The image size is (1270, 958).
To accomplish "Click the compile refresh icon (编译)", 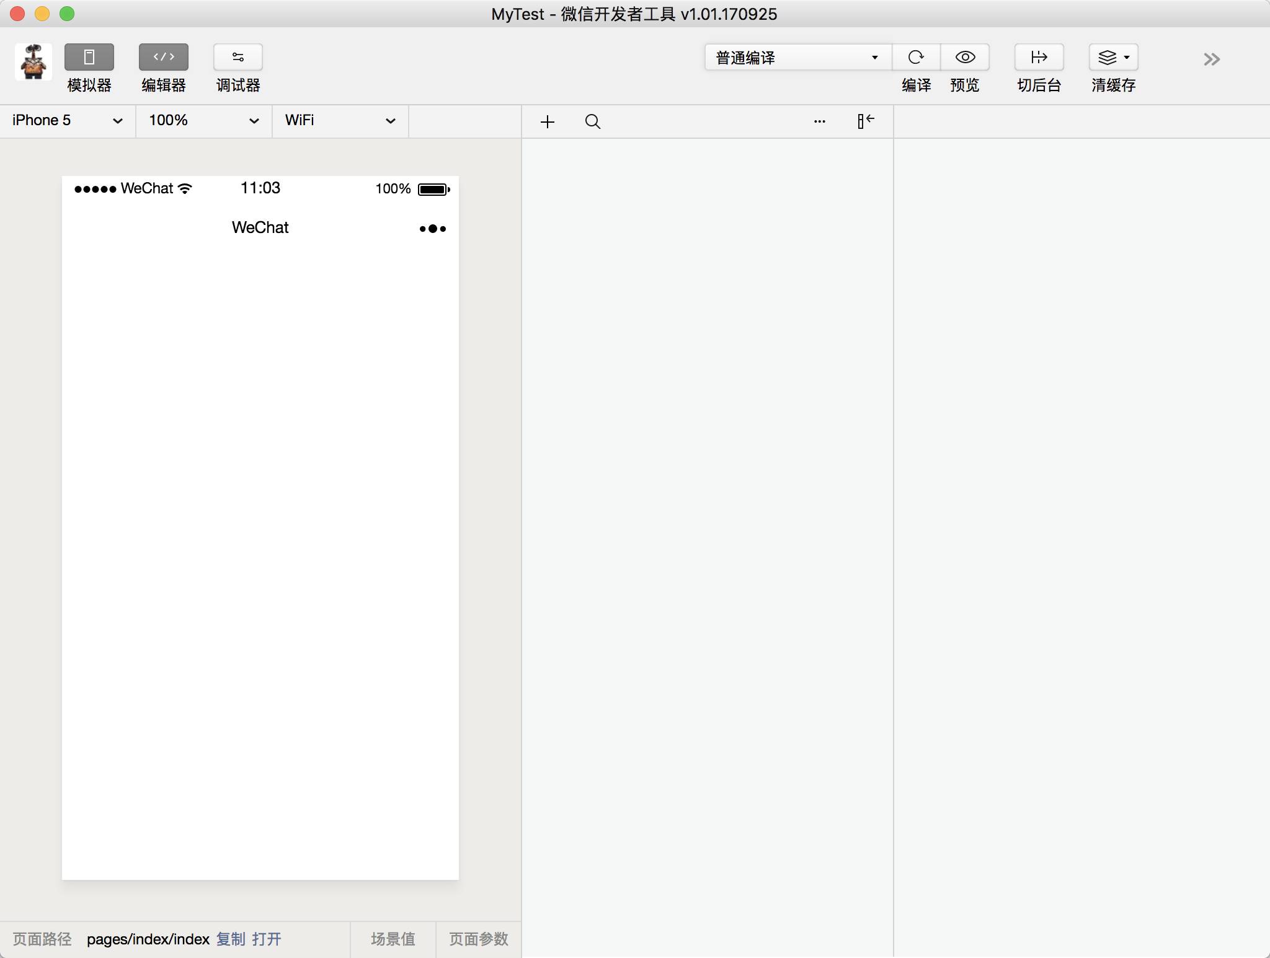I will [x=916, y=58].
